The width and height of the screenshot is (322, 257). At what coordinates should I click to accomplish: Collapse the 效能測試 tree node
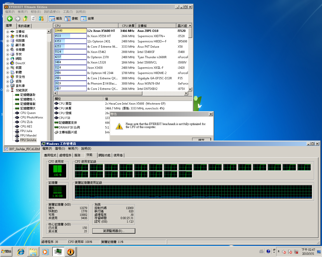(8, 91)
